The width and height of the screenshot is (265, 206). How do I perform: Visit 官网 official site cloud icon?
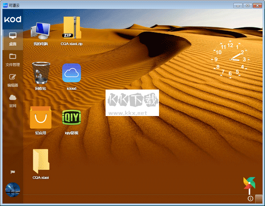pos(13,101)
